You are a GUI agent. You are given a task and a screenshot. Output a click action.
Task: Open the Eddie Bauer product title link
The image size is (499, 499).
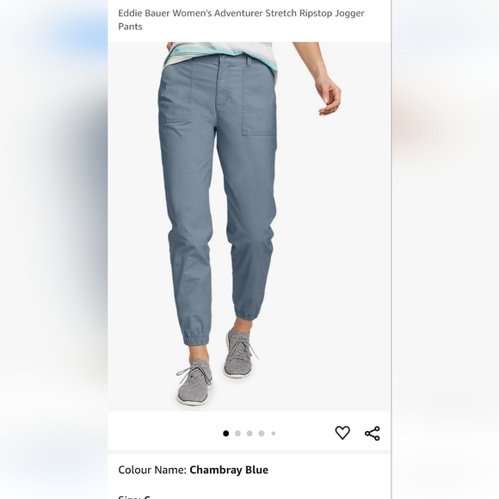[241, 20]
